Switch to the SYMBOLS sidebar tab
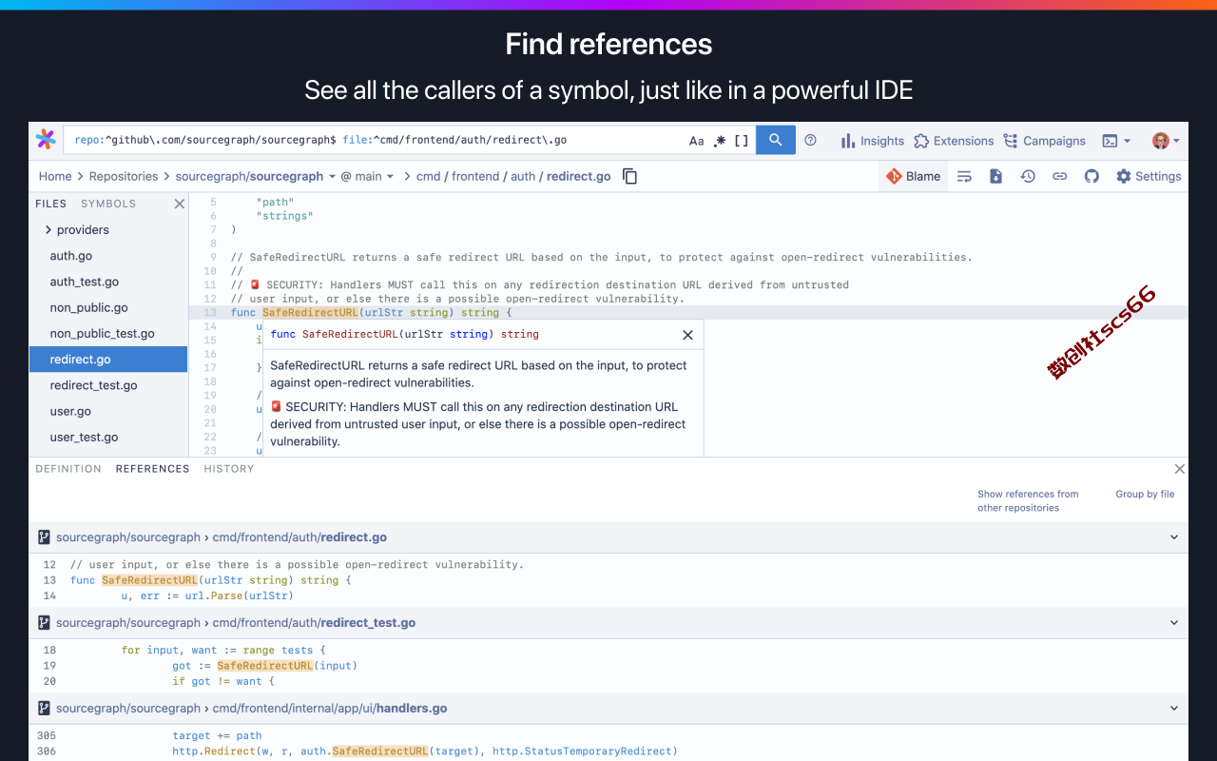The width and height of the screenshot is (1217, 761). point(108,204)
